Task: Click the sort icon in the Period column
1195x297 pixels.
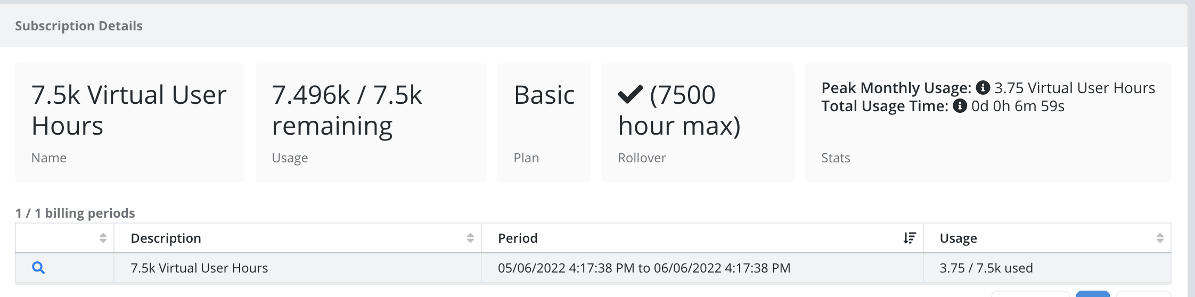Action: coord(910,238)
